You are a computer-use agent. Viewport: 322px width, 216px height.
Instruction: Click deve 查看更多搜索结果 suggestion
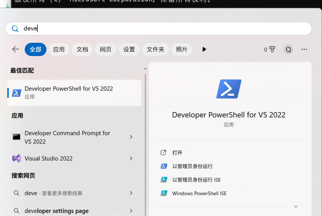(x=54, y=193)
